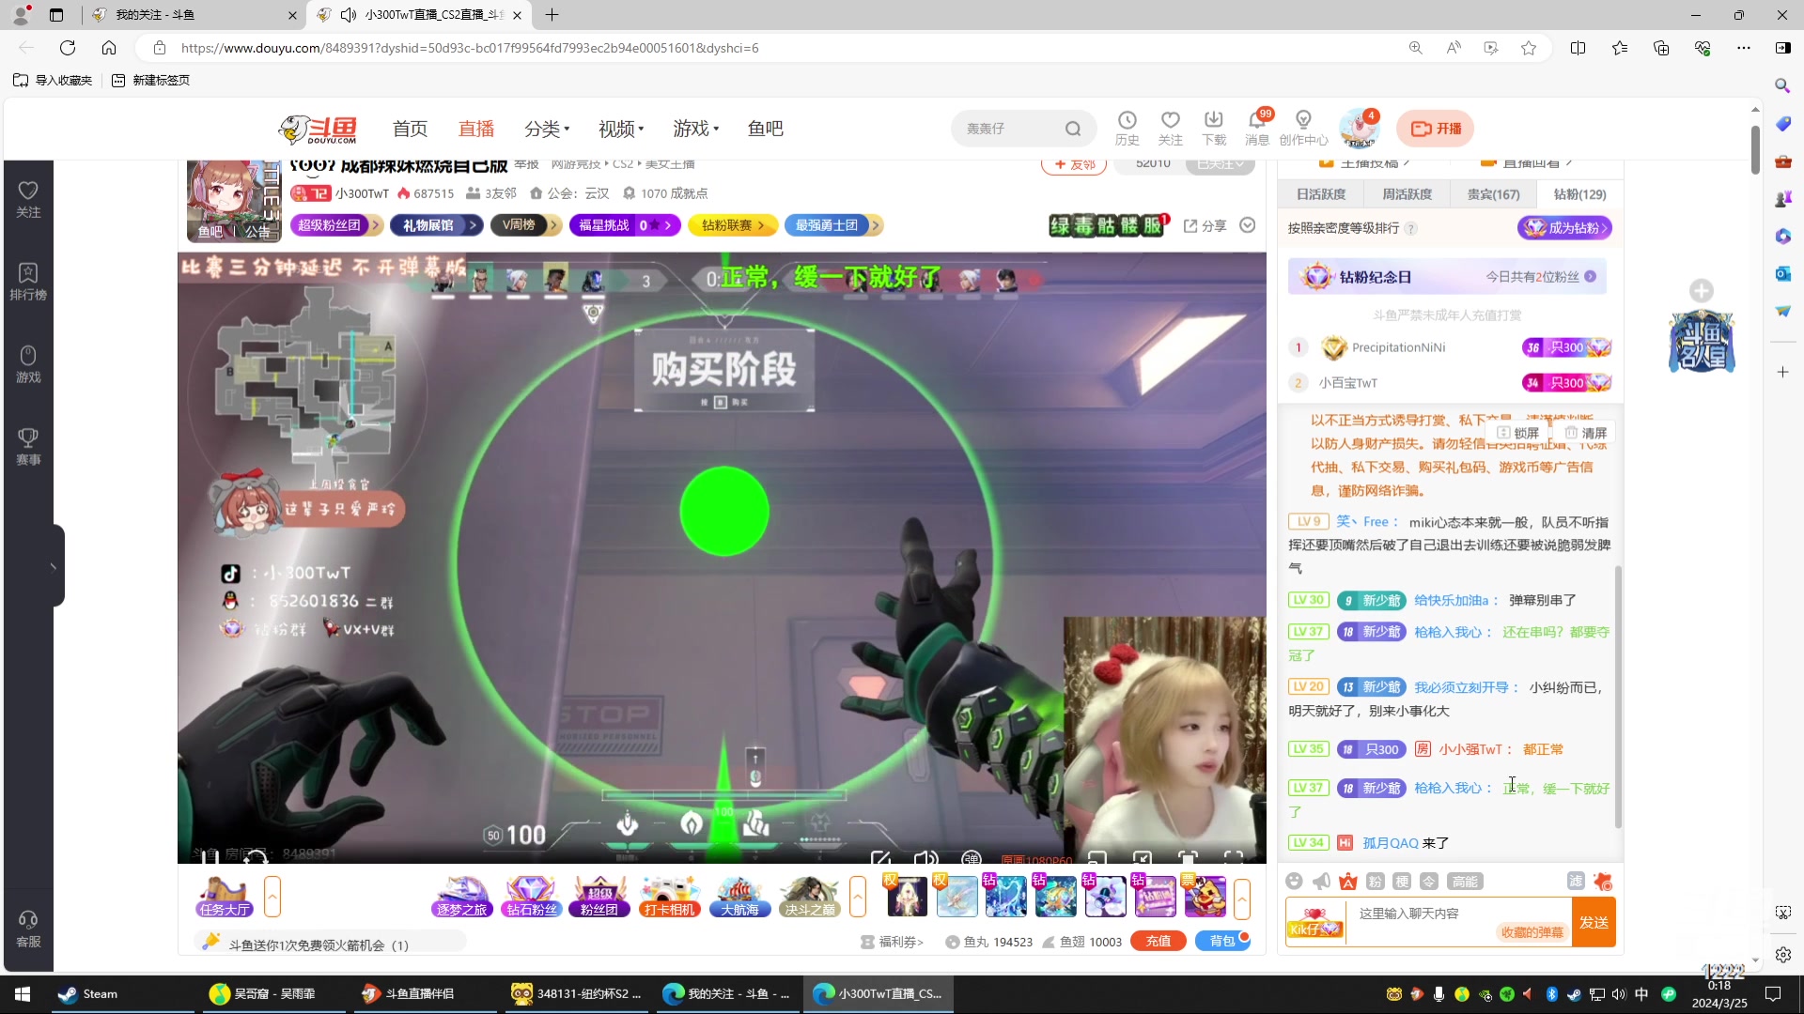Image resolution: width=1804 pixels, height=1014 pixels.
Task: Click the megaphone icon in chat toolbar
Action: (x=1321, y=881)
